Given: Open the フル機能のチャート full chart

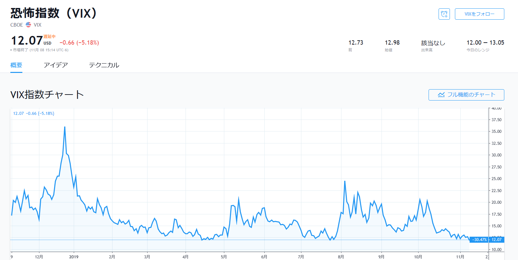Looking at the screenshot, I should pyautogui.click(x=466, y=95).
